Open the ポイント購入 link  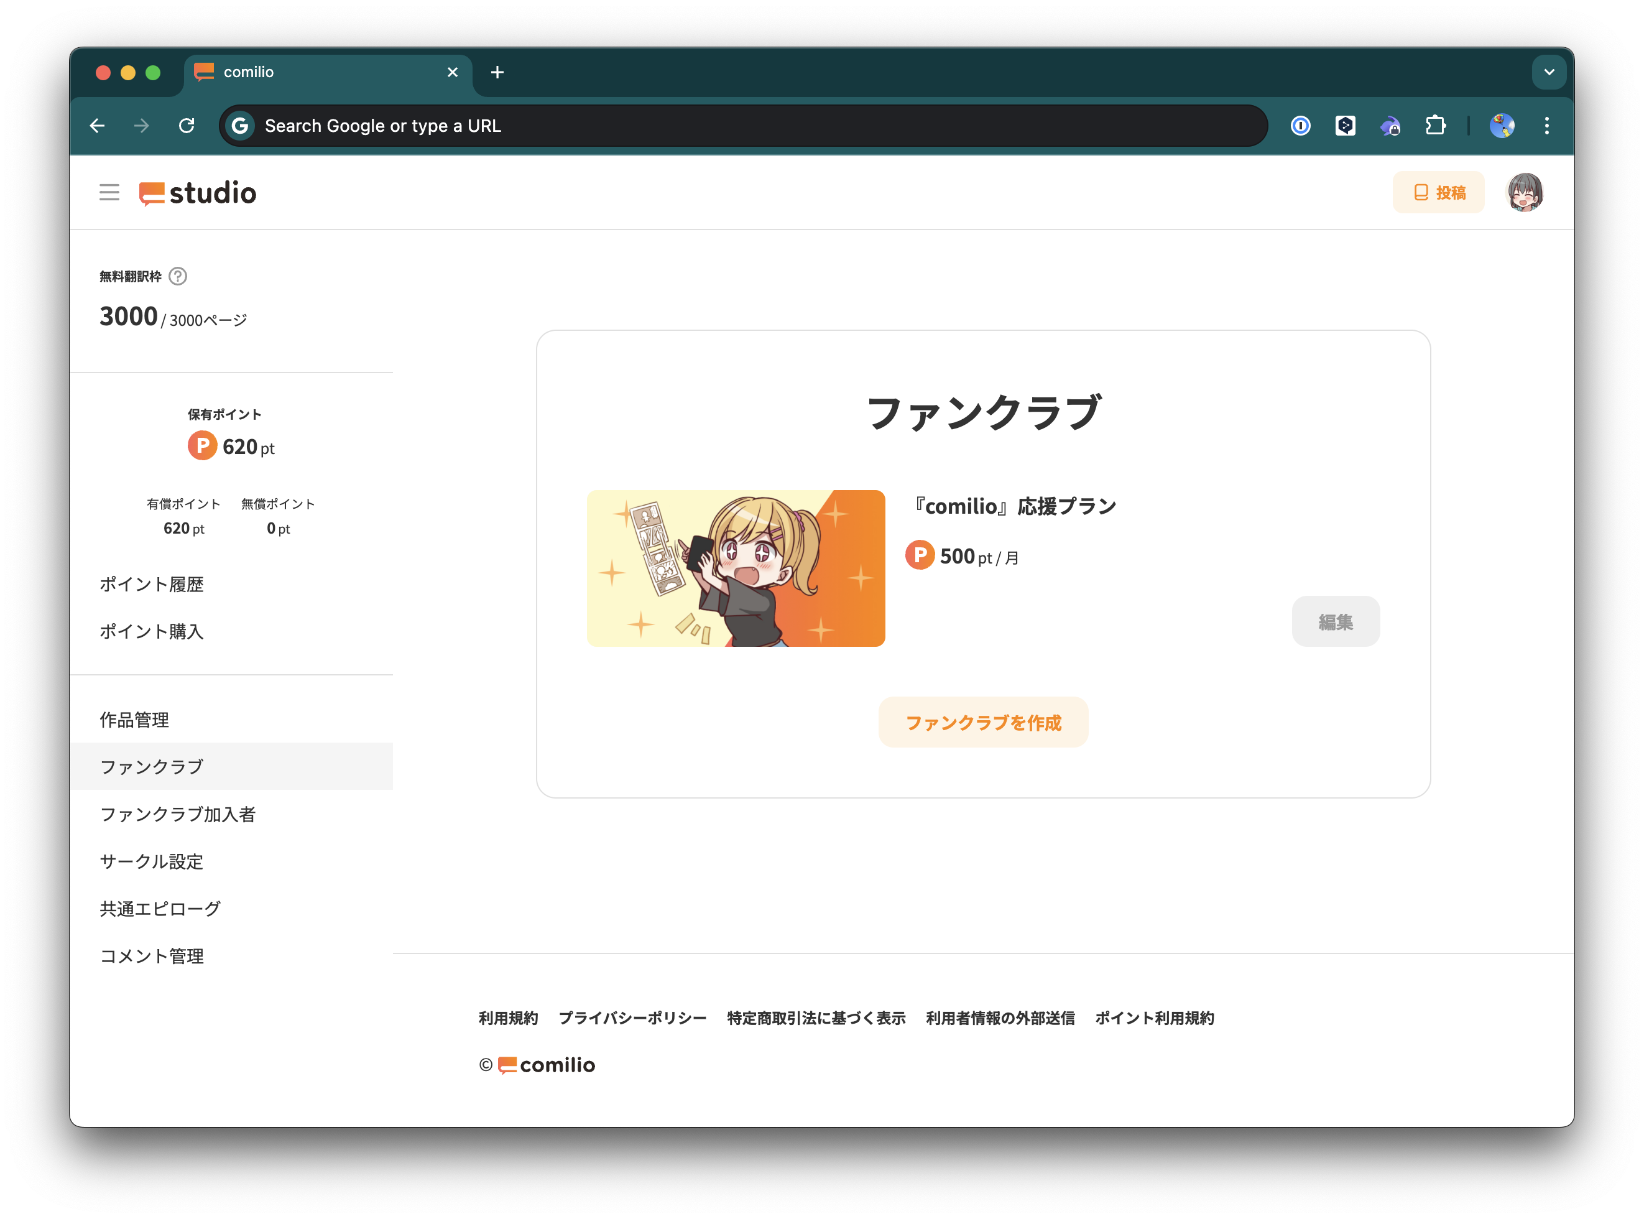(151, 631)
